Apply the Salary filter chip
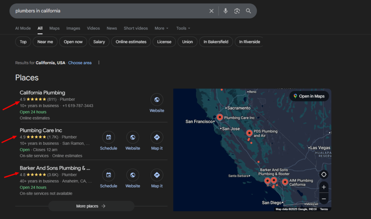Viewport: 371px width, 219px height. tap(99, 42)
